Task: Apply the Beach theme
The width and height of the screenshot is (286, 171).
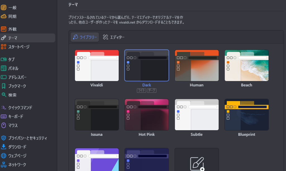Action: [x=246, y=65]
